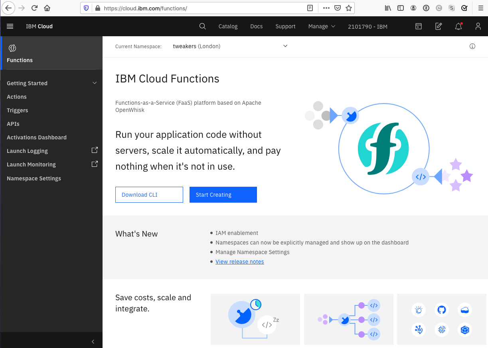Viewport: 488px width, 348px height.
Task: Expand the Getting Started section
Action: [x=51, y=83]
